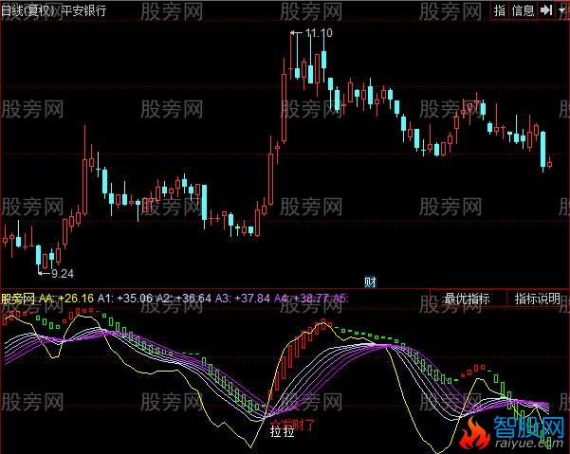Select the 9.24 low price label
Viewport: 570px width, 454px height.
point(63,274)
